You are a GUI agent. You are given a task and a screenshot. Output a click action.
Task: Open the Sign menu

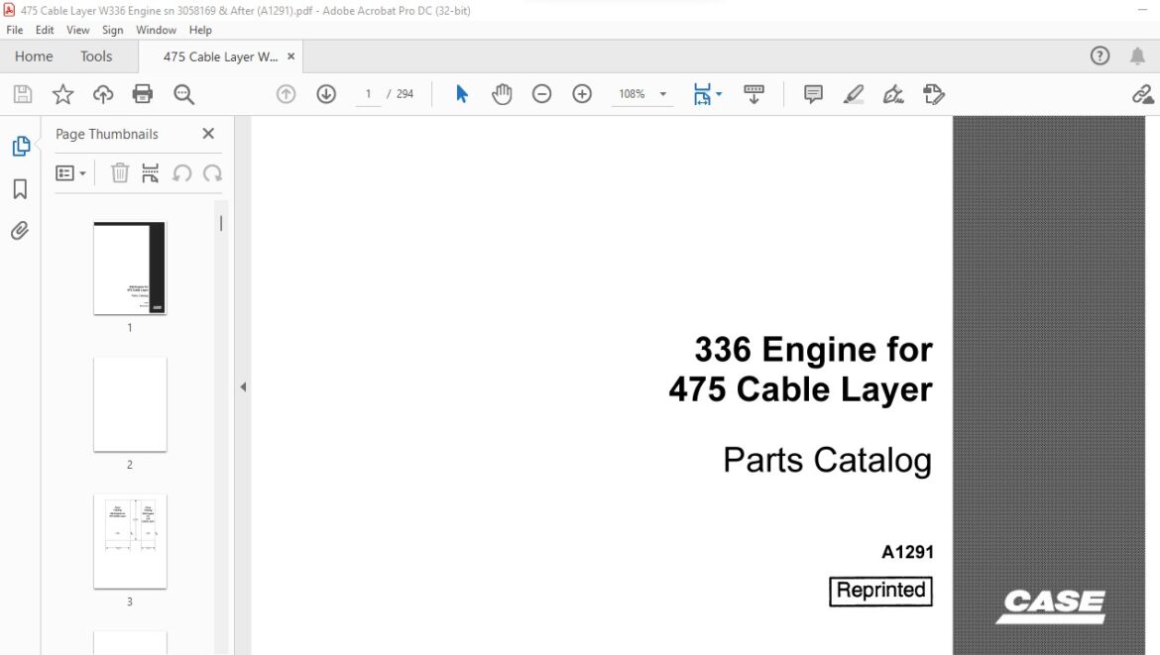tap(112, 30)
